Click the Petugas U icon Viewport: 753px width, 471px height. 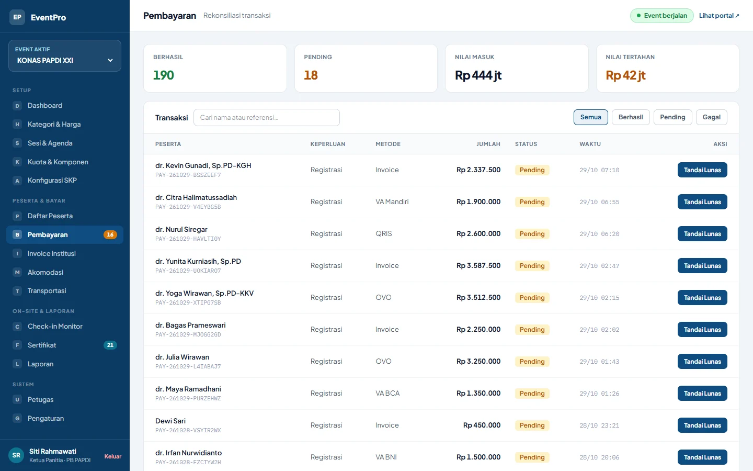(17, 400)
